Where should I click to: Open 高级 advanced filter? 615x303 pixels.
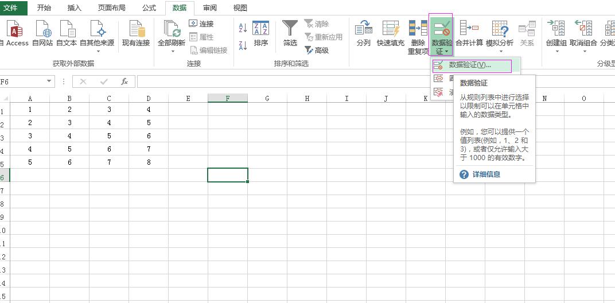coord(317,50)
